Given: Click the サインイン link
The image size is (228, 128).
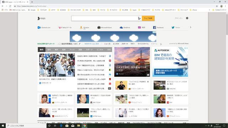Looking at the screenshot, I should (x=178, y=18).
